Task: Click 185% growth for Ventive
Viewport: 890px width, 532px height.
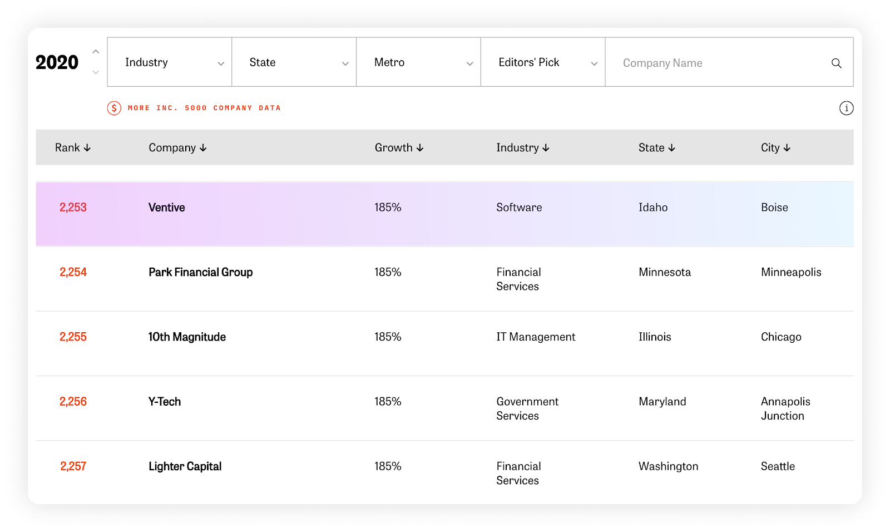Action: [388, 207]
